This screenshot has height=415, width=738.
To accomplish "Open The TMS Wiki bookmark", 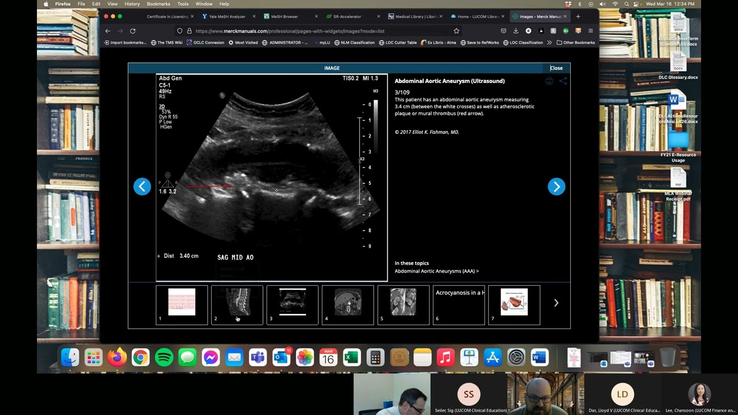I will click(167, 43).
